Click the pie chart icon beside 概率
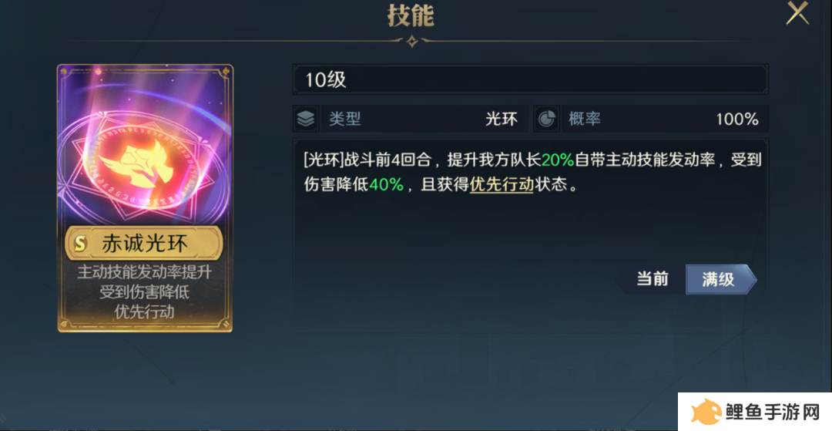This screenshot has width=832, height=431. (546, 119)
